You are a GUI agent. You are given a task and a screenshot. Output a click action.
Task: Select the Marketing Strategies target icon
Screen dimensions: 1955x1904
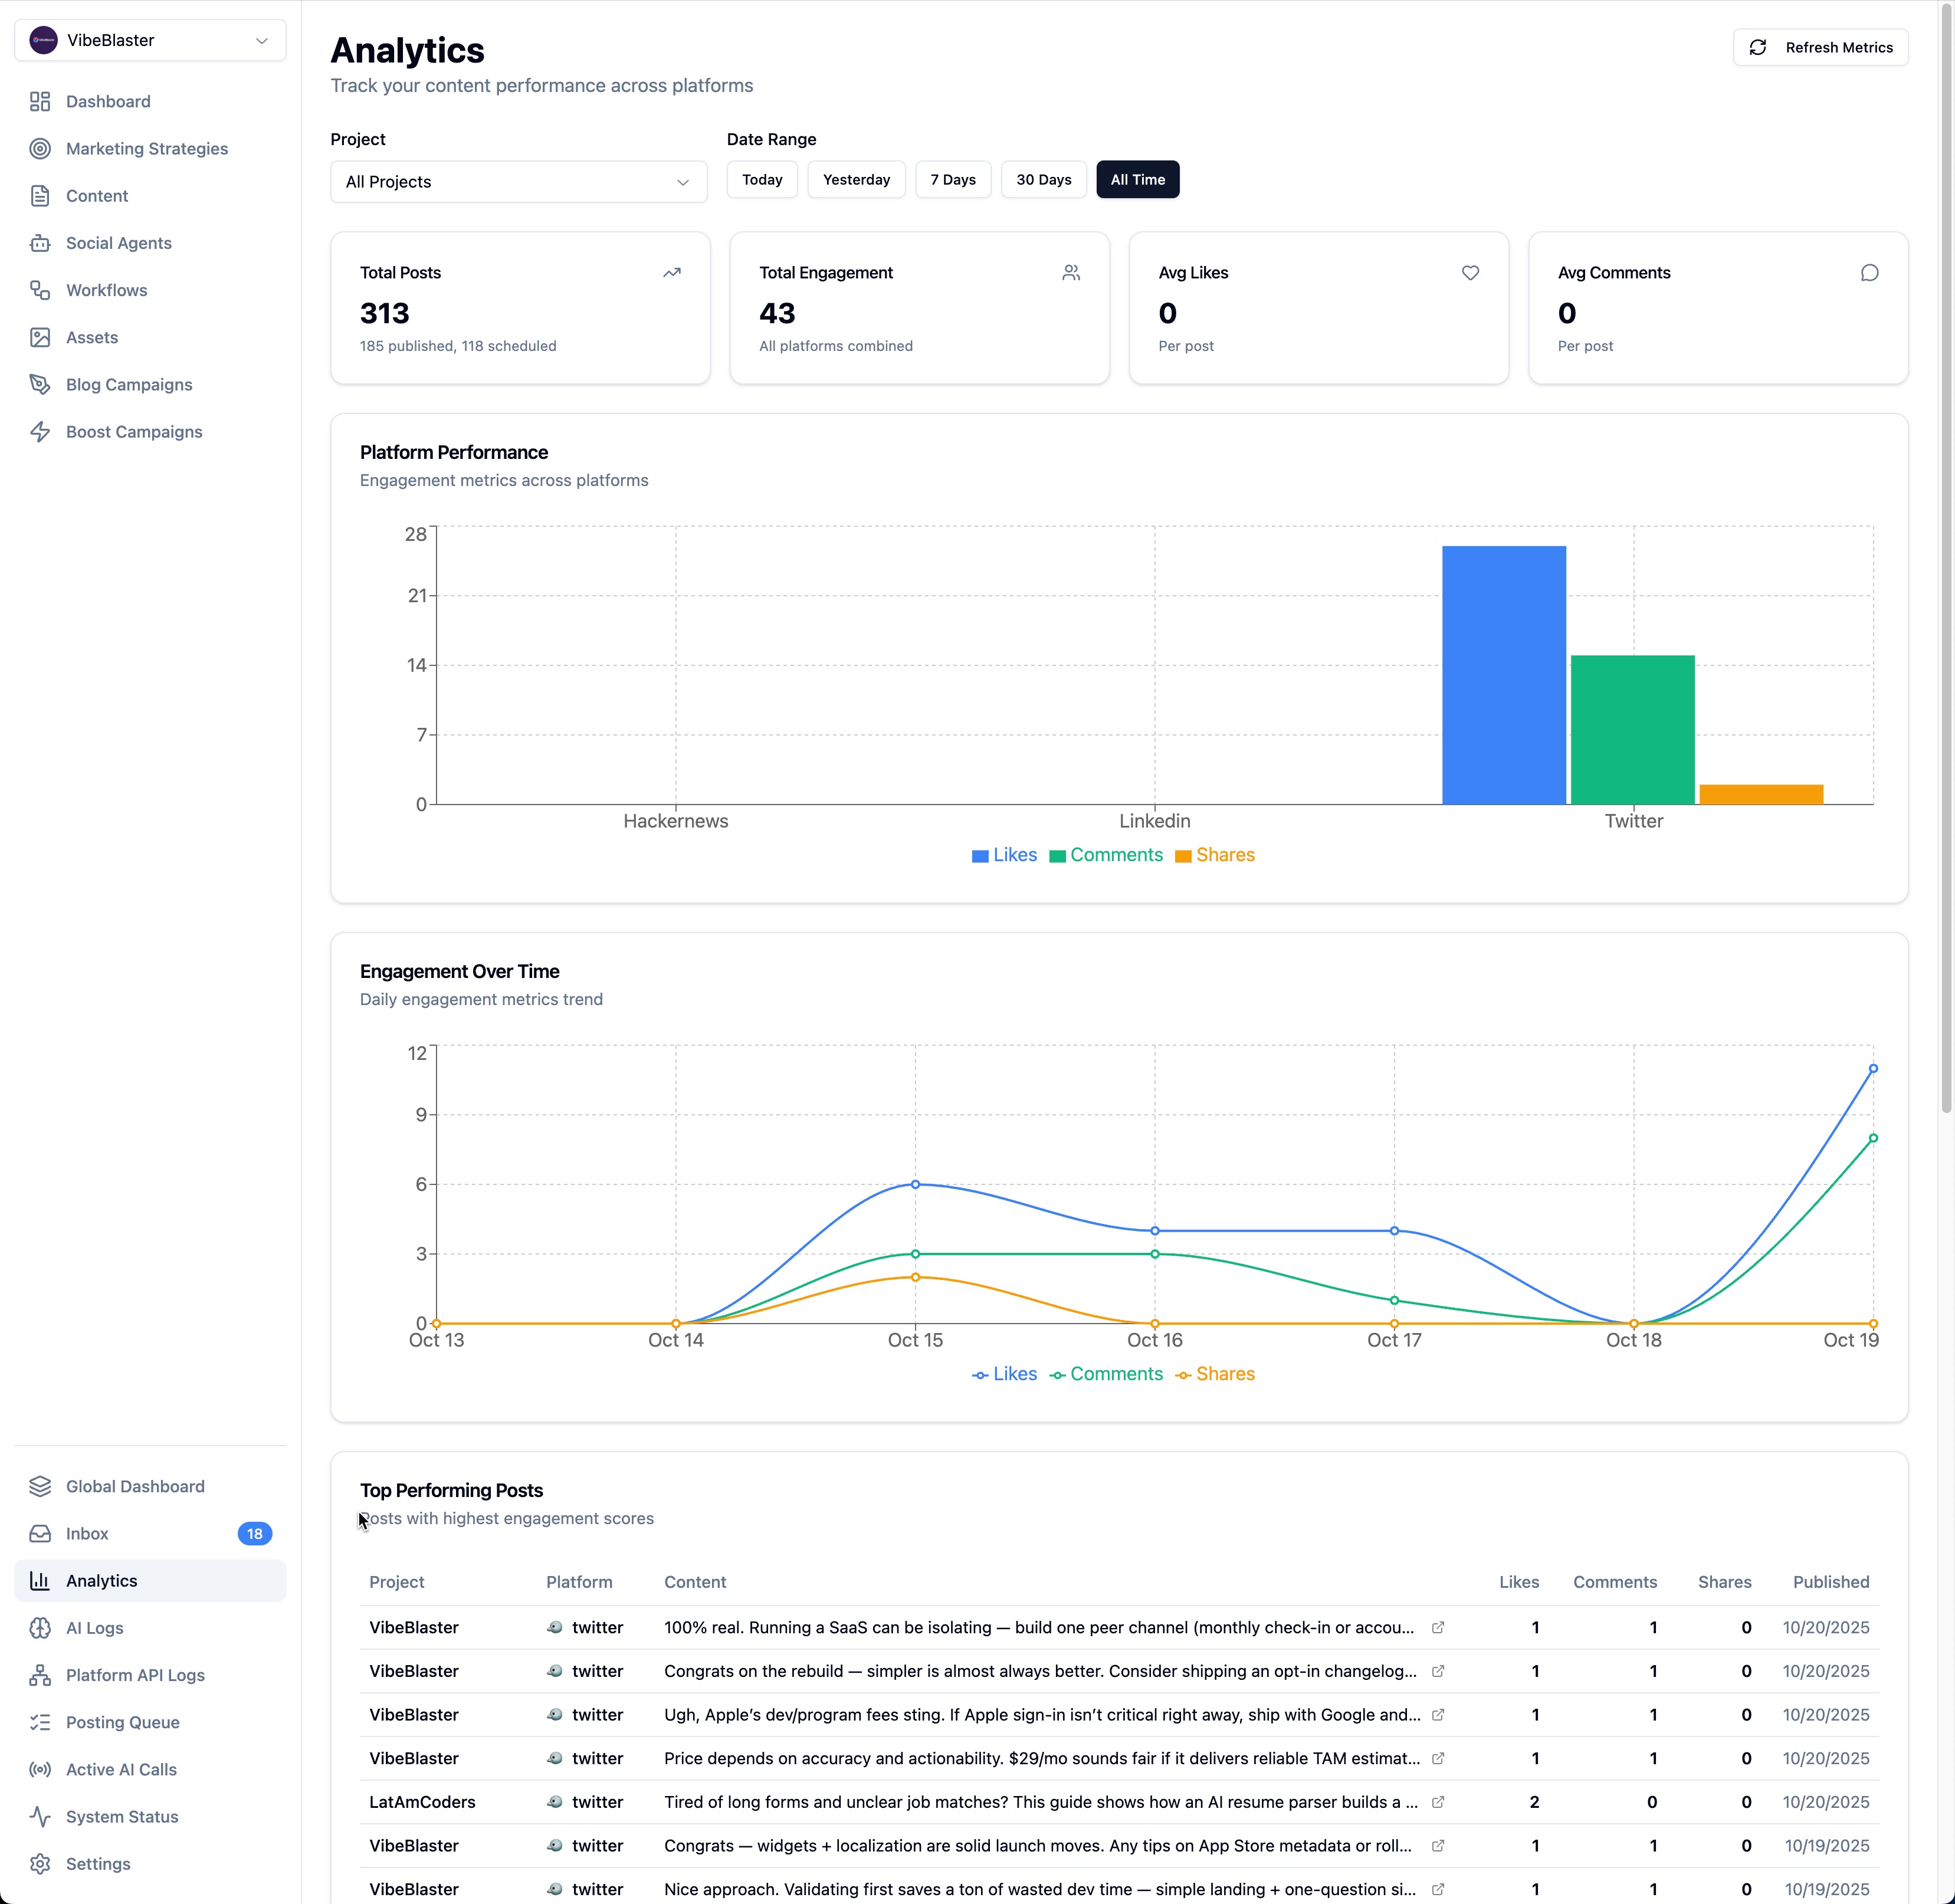click(40, 148)
